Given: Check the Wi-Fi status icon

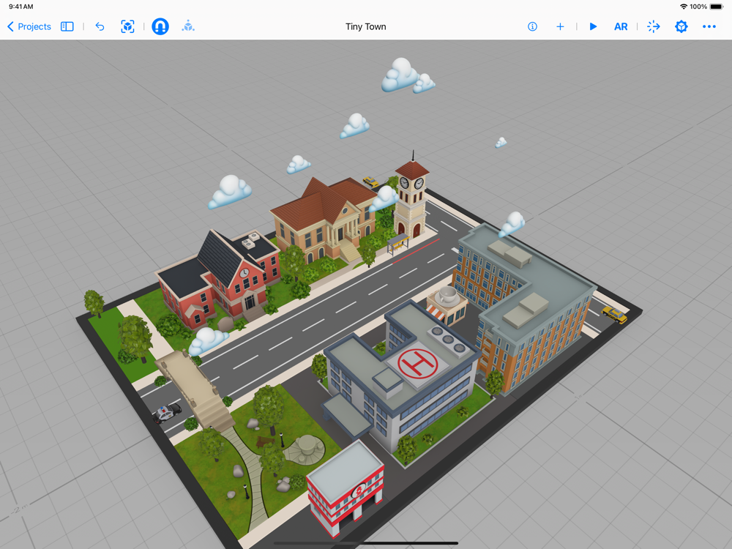Looking at the screenshot, I should tap(684, 7).
